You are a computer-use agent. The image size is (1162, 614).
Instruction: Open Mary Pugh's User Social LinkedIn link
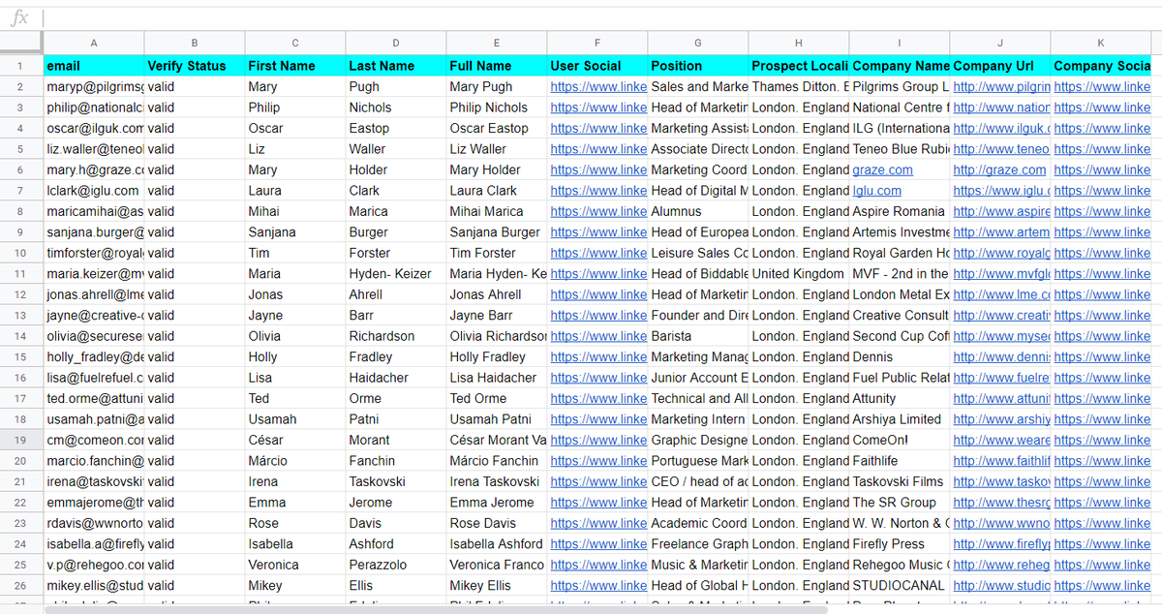(x=598, y=87)
